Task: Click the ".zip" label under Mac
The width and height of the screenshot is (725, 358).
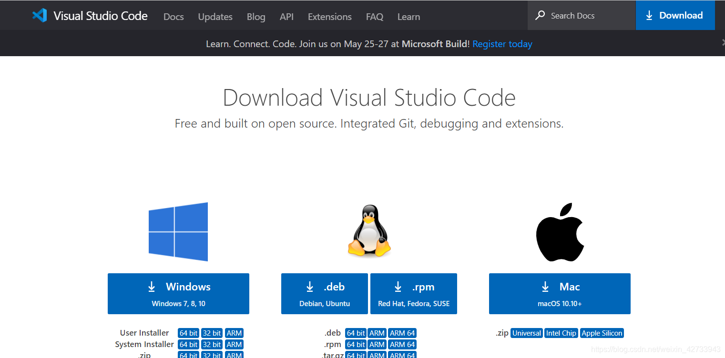Action: coord(502,333)
